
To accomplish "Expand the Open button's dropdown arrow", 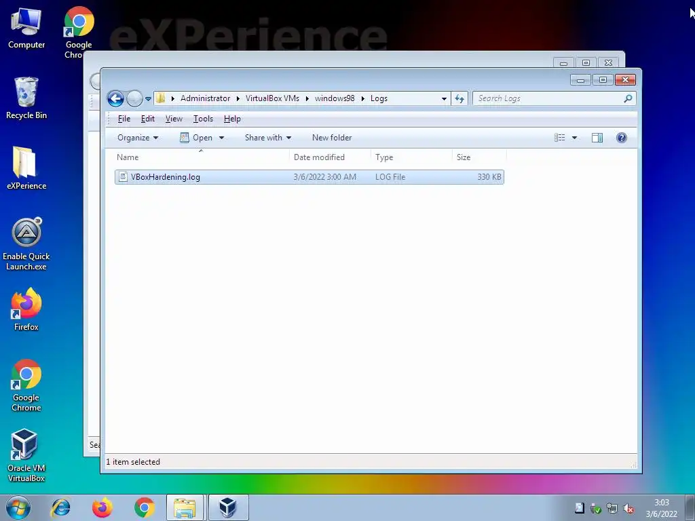I will pos(222,138).
